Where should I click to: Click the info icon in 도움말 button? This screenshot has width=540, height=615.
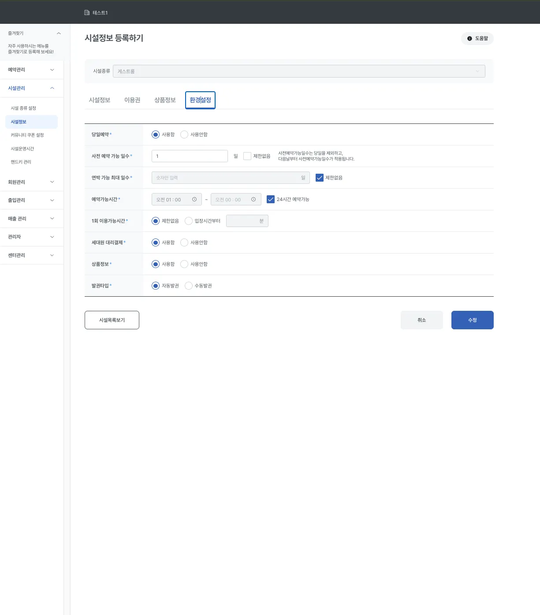pos(469,39)
